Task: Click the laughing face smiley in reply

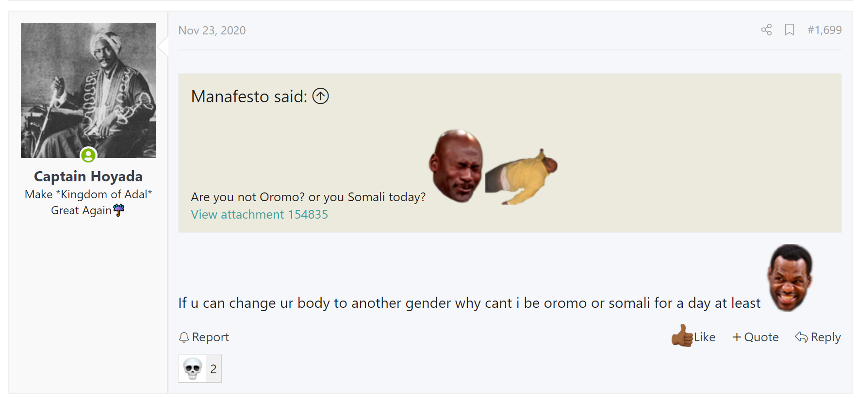Action: click(x=790, y=277)
